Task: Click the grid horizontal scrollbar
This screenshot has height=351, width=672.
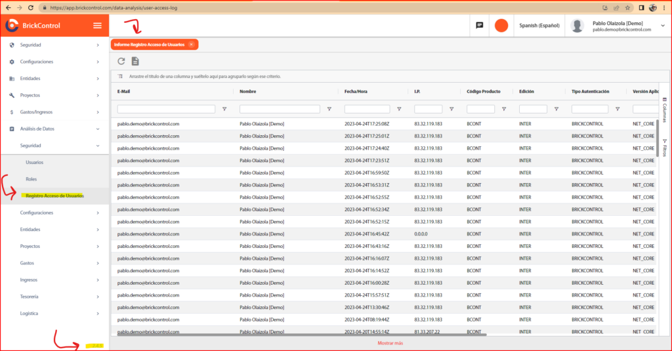Action: click(302, 335)
